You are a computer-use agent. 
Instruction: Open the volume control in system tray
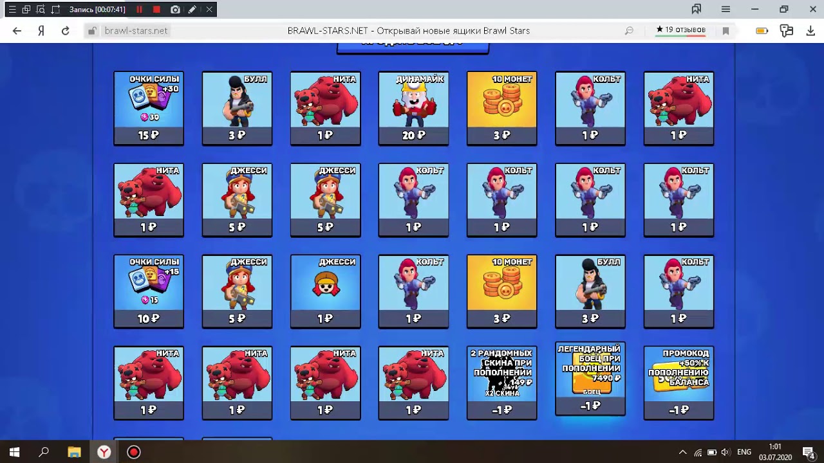coord(726,452)
